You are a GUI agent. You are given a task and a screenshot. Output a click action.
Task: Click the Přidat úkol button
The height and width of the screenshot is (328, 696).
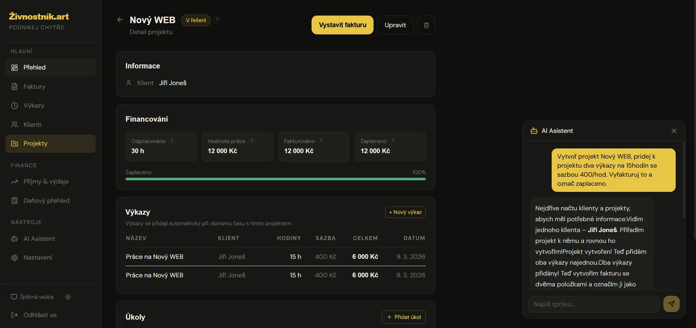[x=403, y=317]
